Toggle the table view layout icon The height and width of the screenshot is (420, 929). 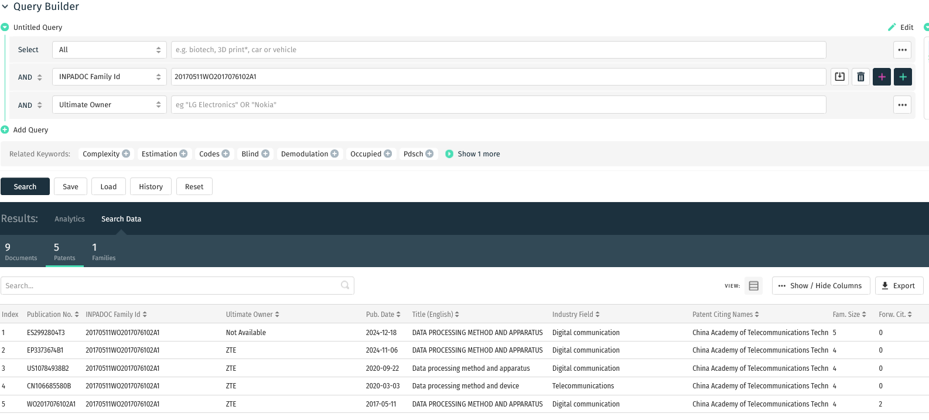[754, 285]
